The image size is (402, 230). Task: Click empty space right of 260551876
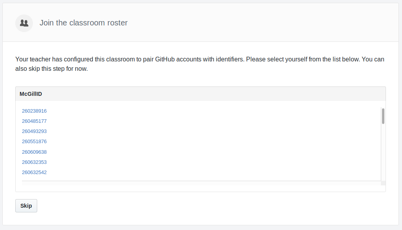click(213, 142)
